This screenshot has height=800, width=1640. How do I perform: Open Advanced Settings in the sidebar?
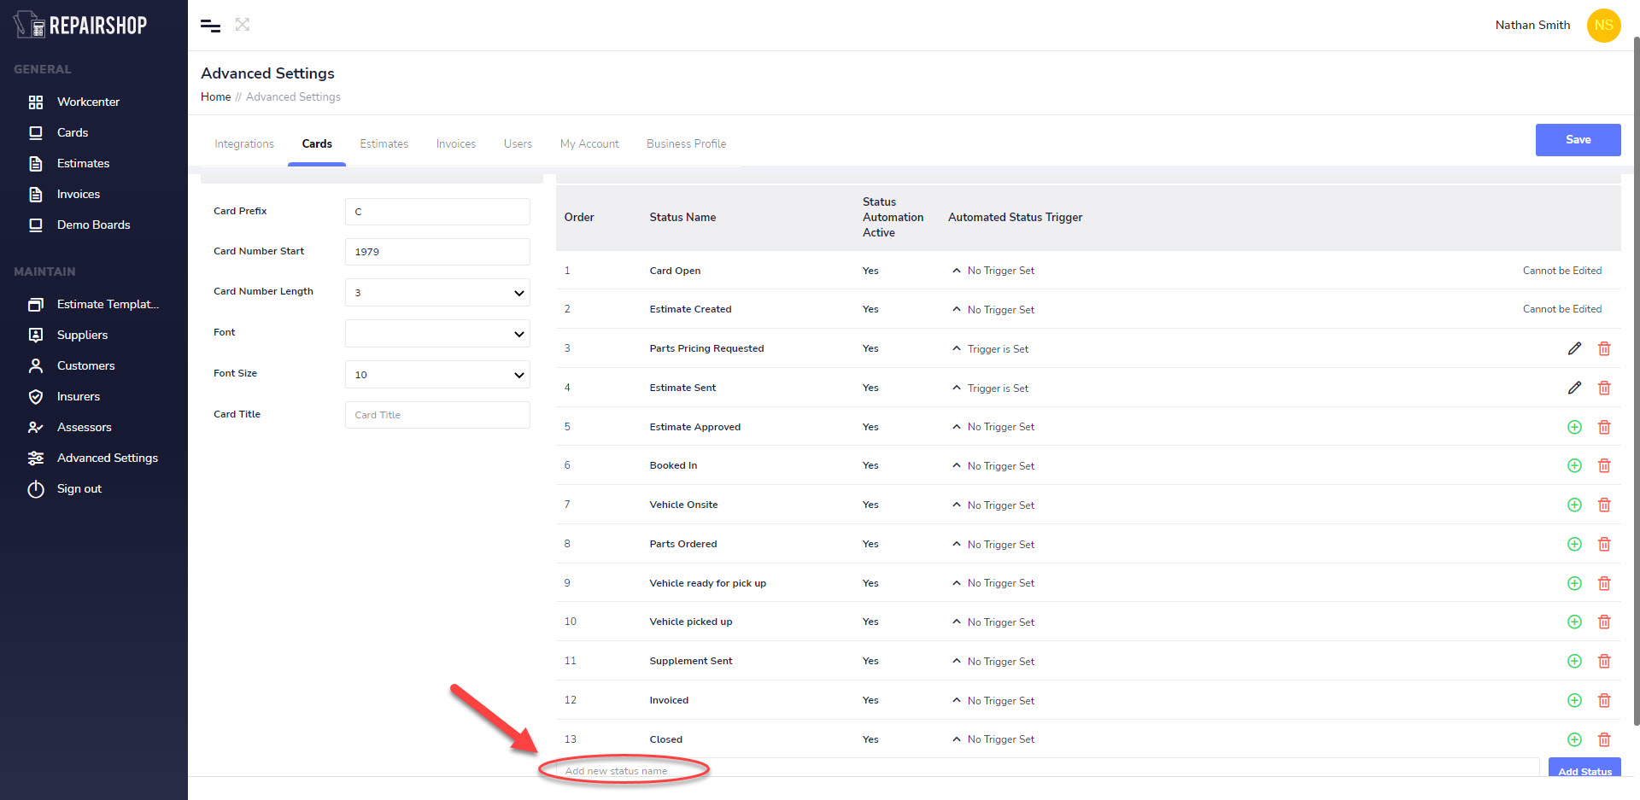(108, 458)
